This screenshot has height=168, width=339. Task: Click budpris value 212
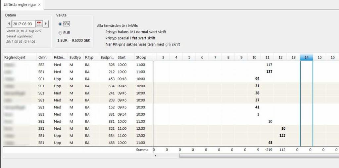click(112, 72)
